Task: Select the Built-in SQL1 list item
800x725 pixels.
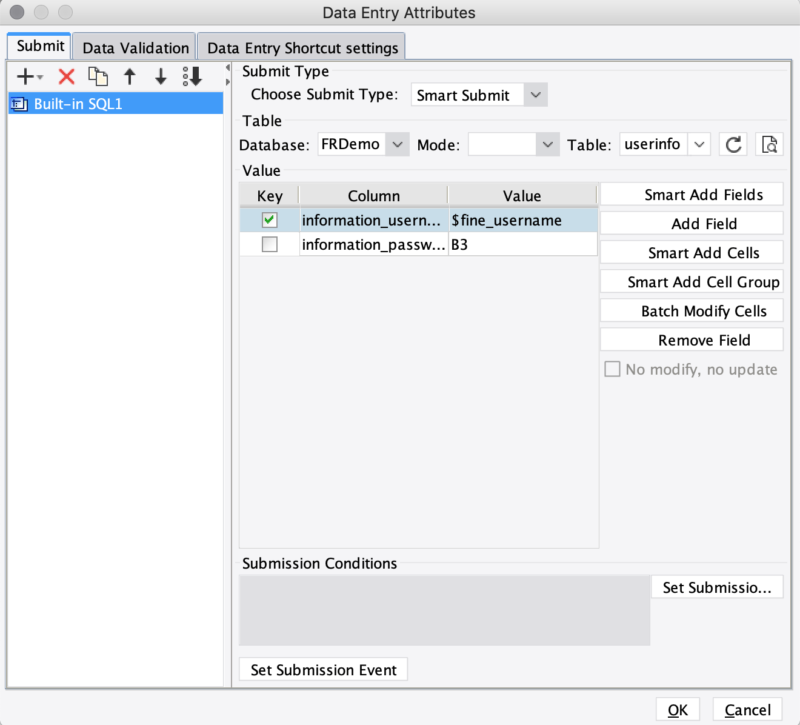Action: [x=116, y=104]
